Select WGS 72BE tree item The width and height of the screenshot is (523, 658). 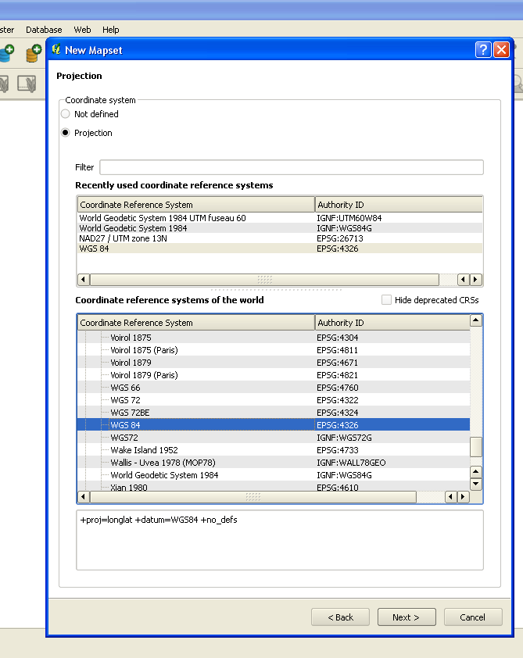click(x=130, y=413)
